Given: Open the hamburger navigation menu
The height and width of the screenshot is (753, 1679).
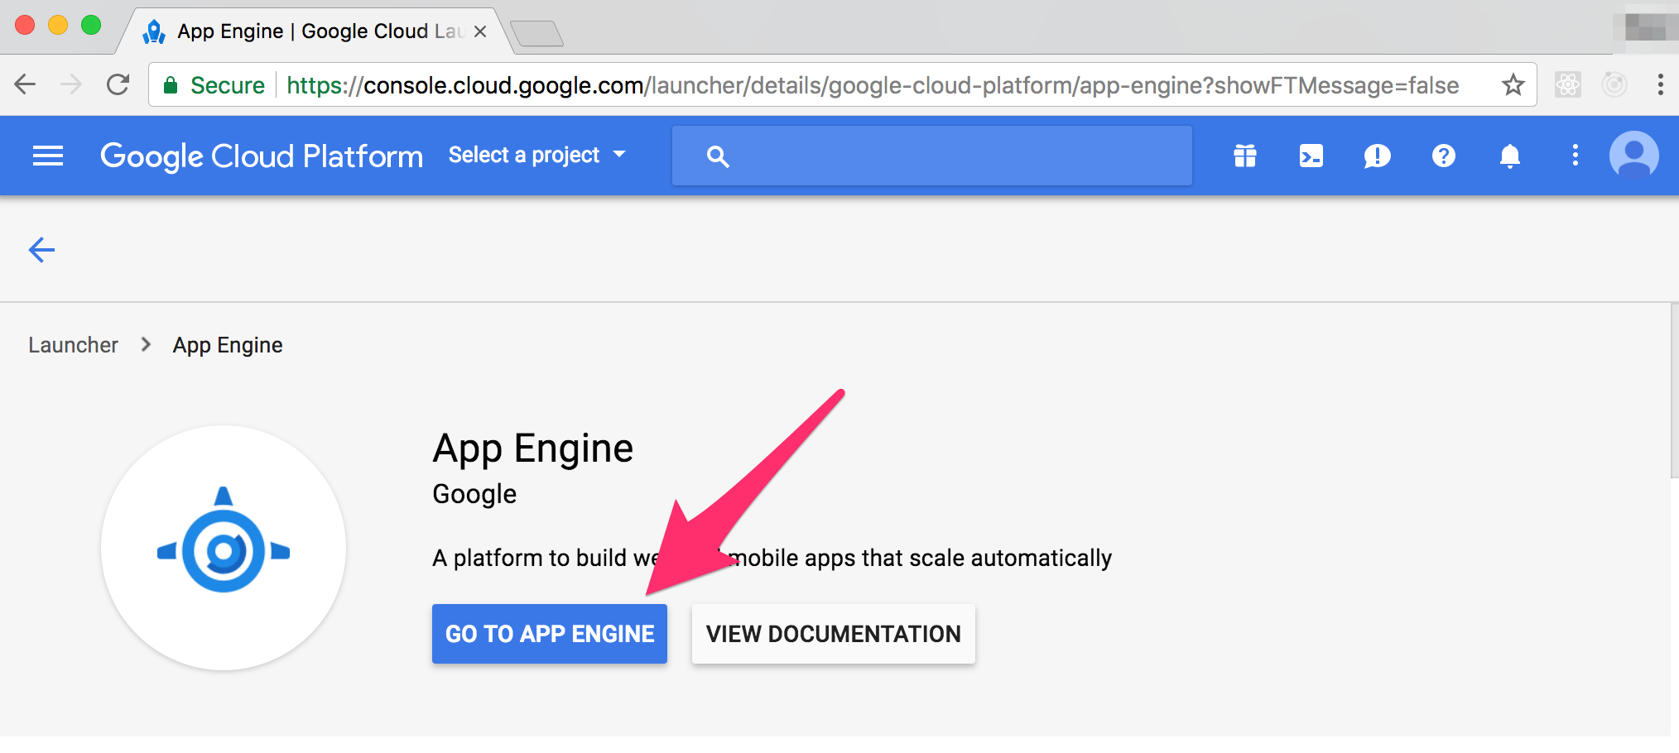Looking at the screenshot, I should [x=48, y=156].
